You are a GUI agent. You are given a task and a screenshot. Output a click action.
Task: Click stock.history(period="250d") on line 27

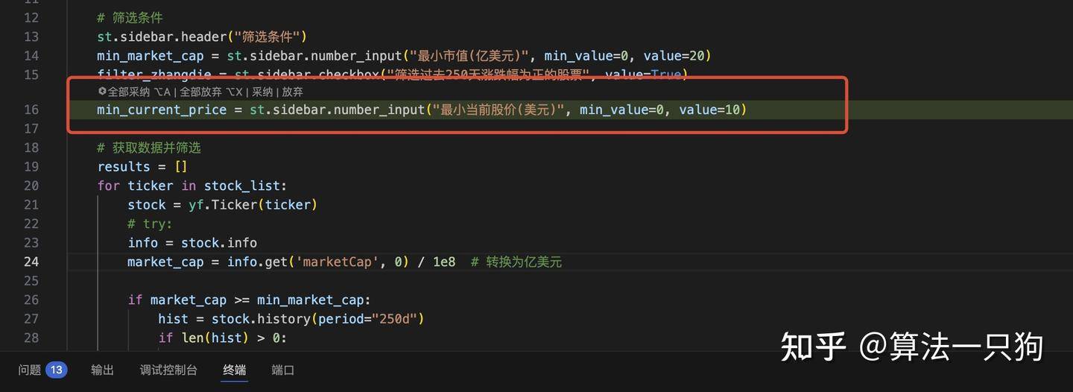tap(317, 319)
